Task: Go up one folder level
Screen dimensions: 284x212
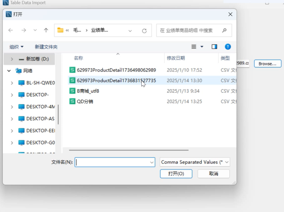Action: [46, 30]
